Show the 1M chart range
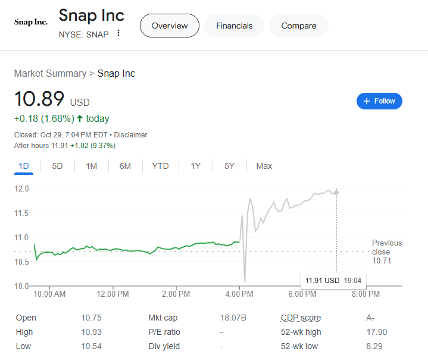Image resolution: width=428 pixels, height=358 pixels. 91,166
